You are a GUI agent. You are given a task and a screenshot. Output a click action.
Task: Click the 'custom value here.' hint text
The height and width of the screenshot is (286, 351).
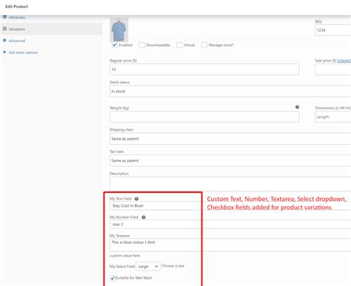125,256
